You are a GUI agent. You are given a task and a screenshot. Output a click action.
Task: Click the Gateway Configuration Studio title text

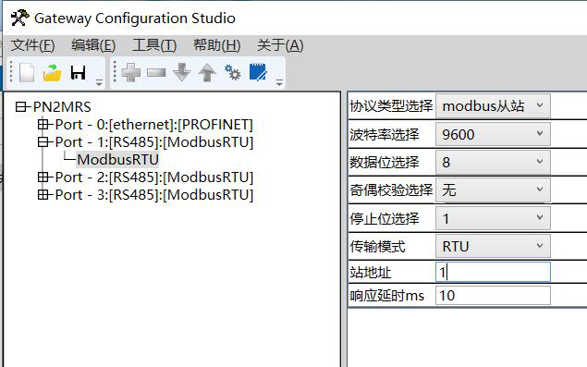[135, 18]
